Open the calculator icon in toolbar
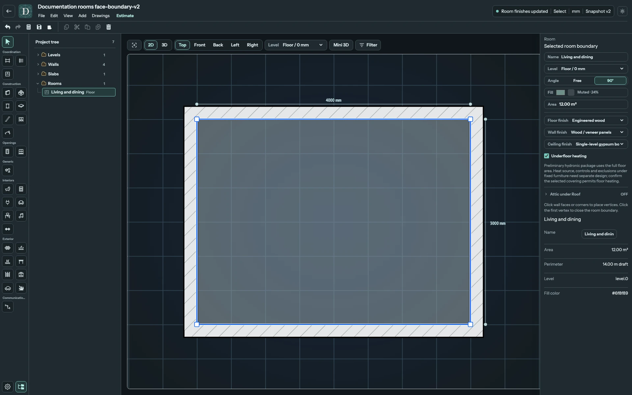Image resolution: width=632 pixels, height=395 pixels. (x=29, y=27)
